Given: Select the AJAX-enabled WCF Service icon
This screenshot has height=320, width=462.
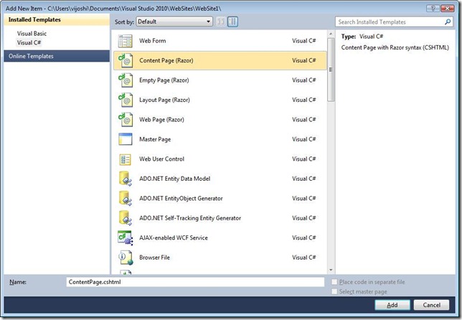Looking at the screenshot, I should pyautogui.click(x=126, y=237).
